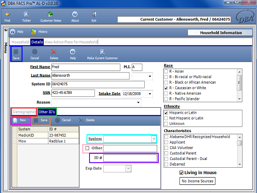
Task: Select the Mow row in ID table
Action: pyautogui.click(x=46, y=141)
